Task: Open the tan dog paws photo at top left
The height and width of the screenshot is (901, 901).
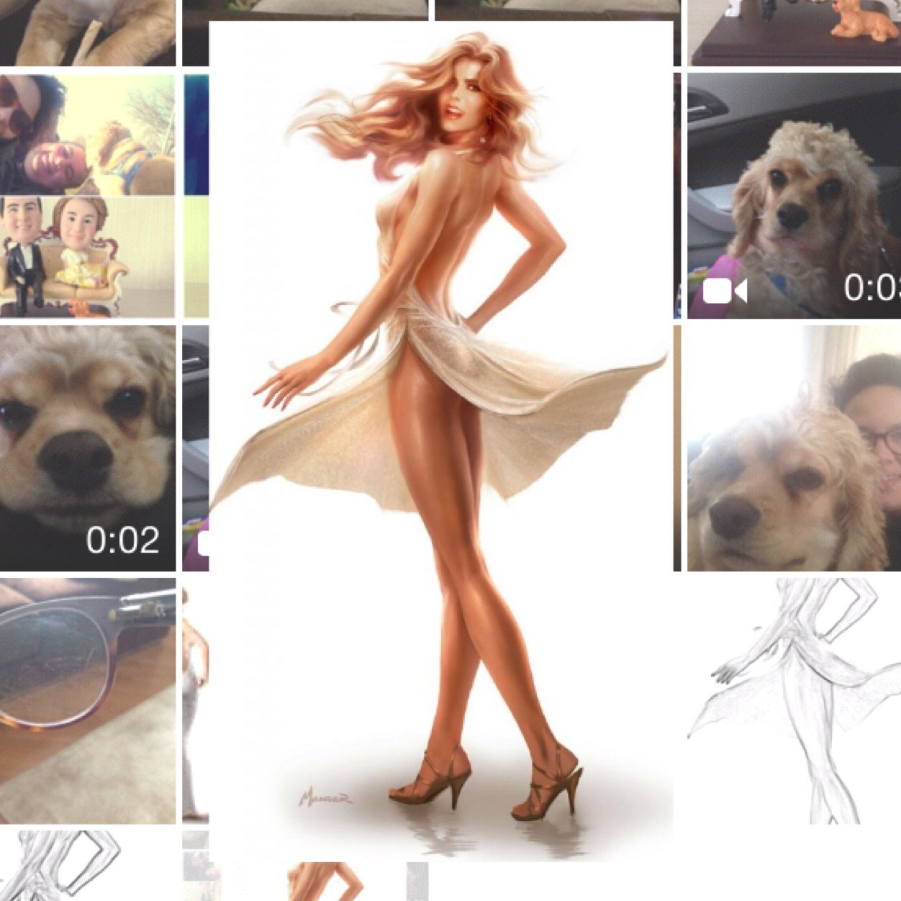Action: (88, 33)
